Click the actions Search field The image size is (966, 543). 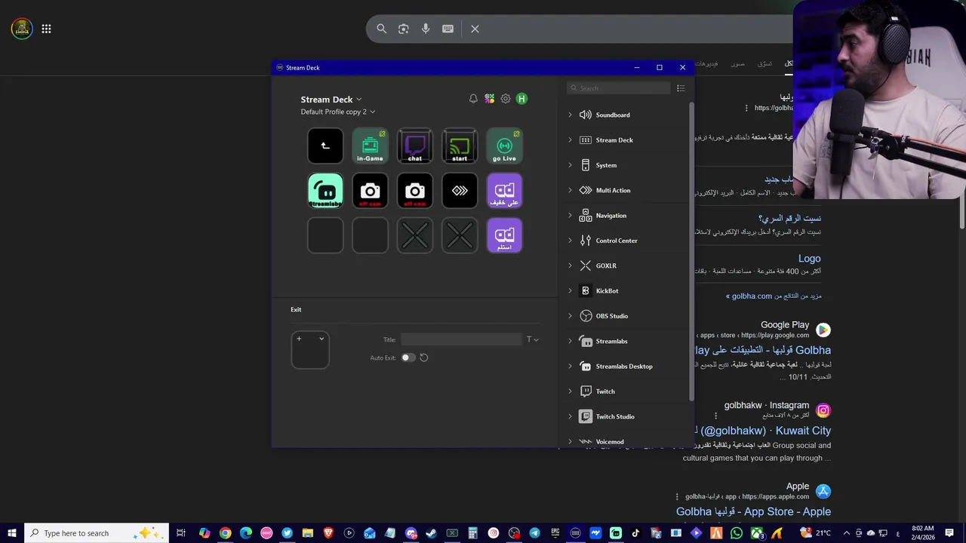[619, 88]
